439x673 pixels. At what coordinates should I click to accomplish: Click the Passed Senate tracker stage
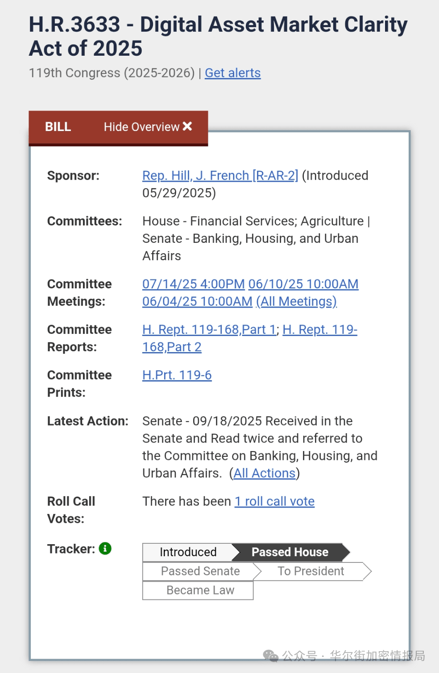(x=200, y=571)
